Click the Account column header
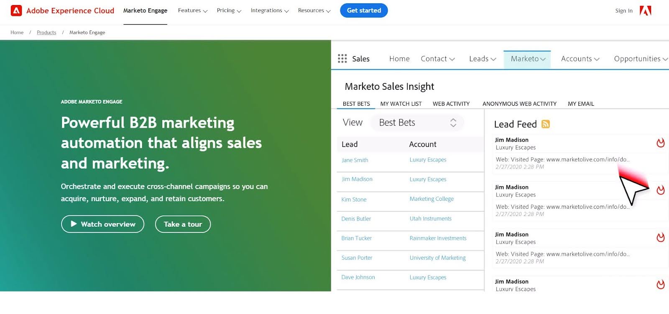This screenshot has height=314, width=669. tap(423, 144)
